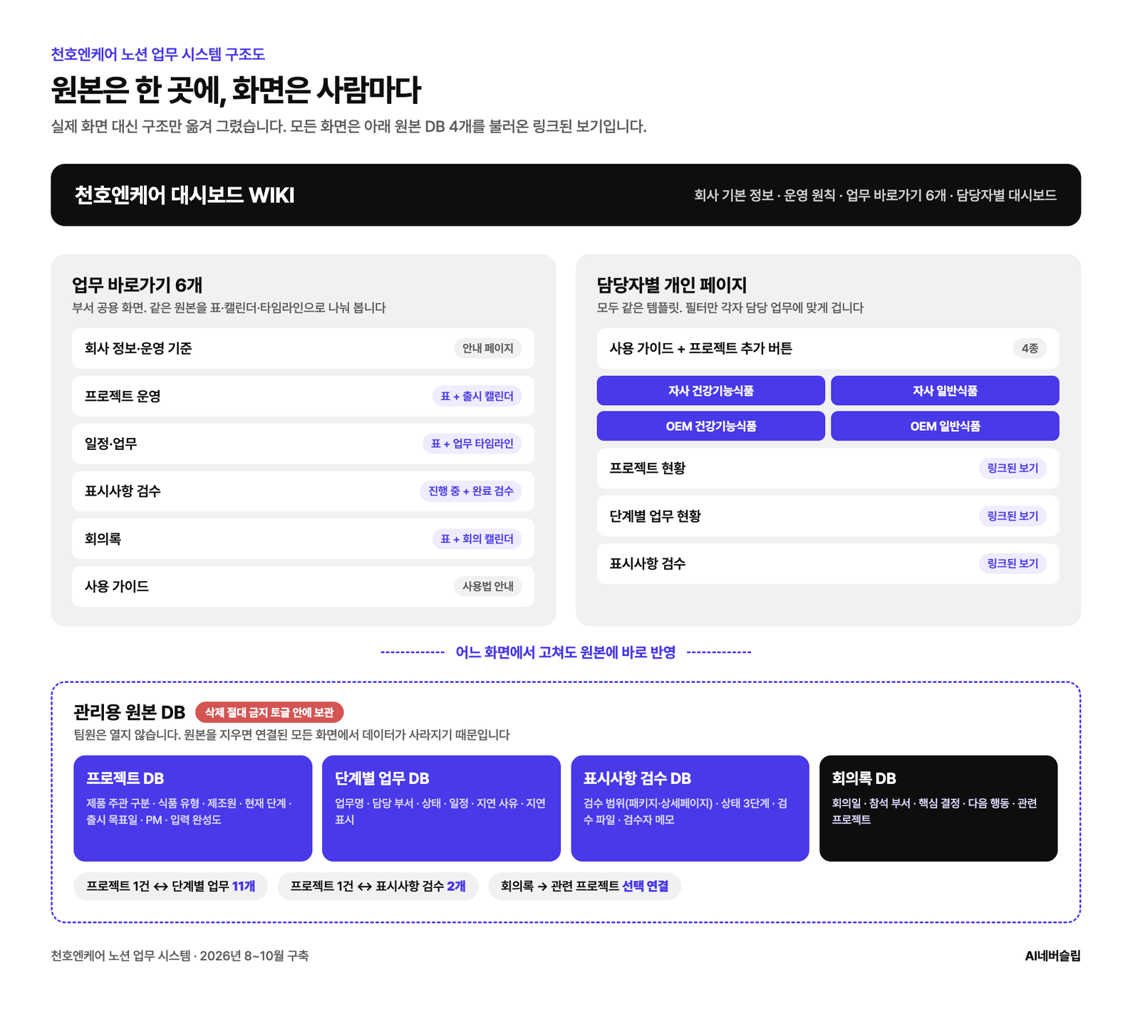Select the 표시사항 검수 DB card
The width and height of the screenshot is (1140, 1014).
tap(690, 808)
